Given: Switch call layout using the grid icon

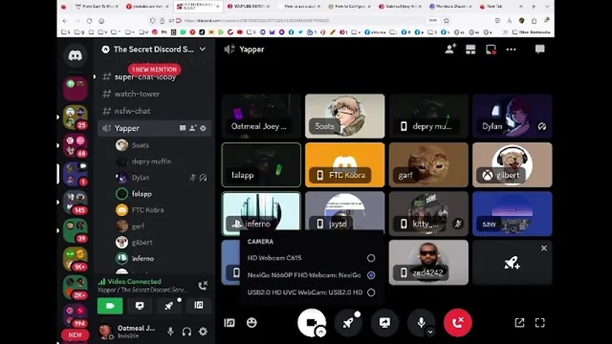Looking at the screenshot, I should [471, 49].
